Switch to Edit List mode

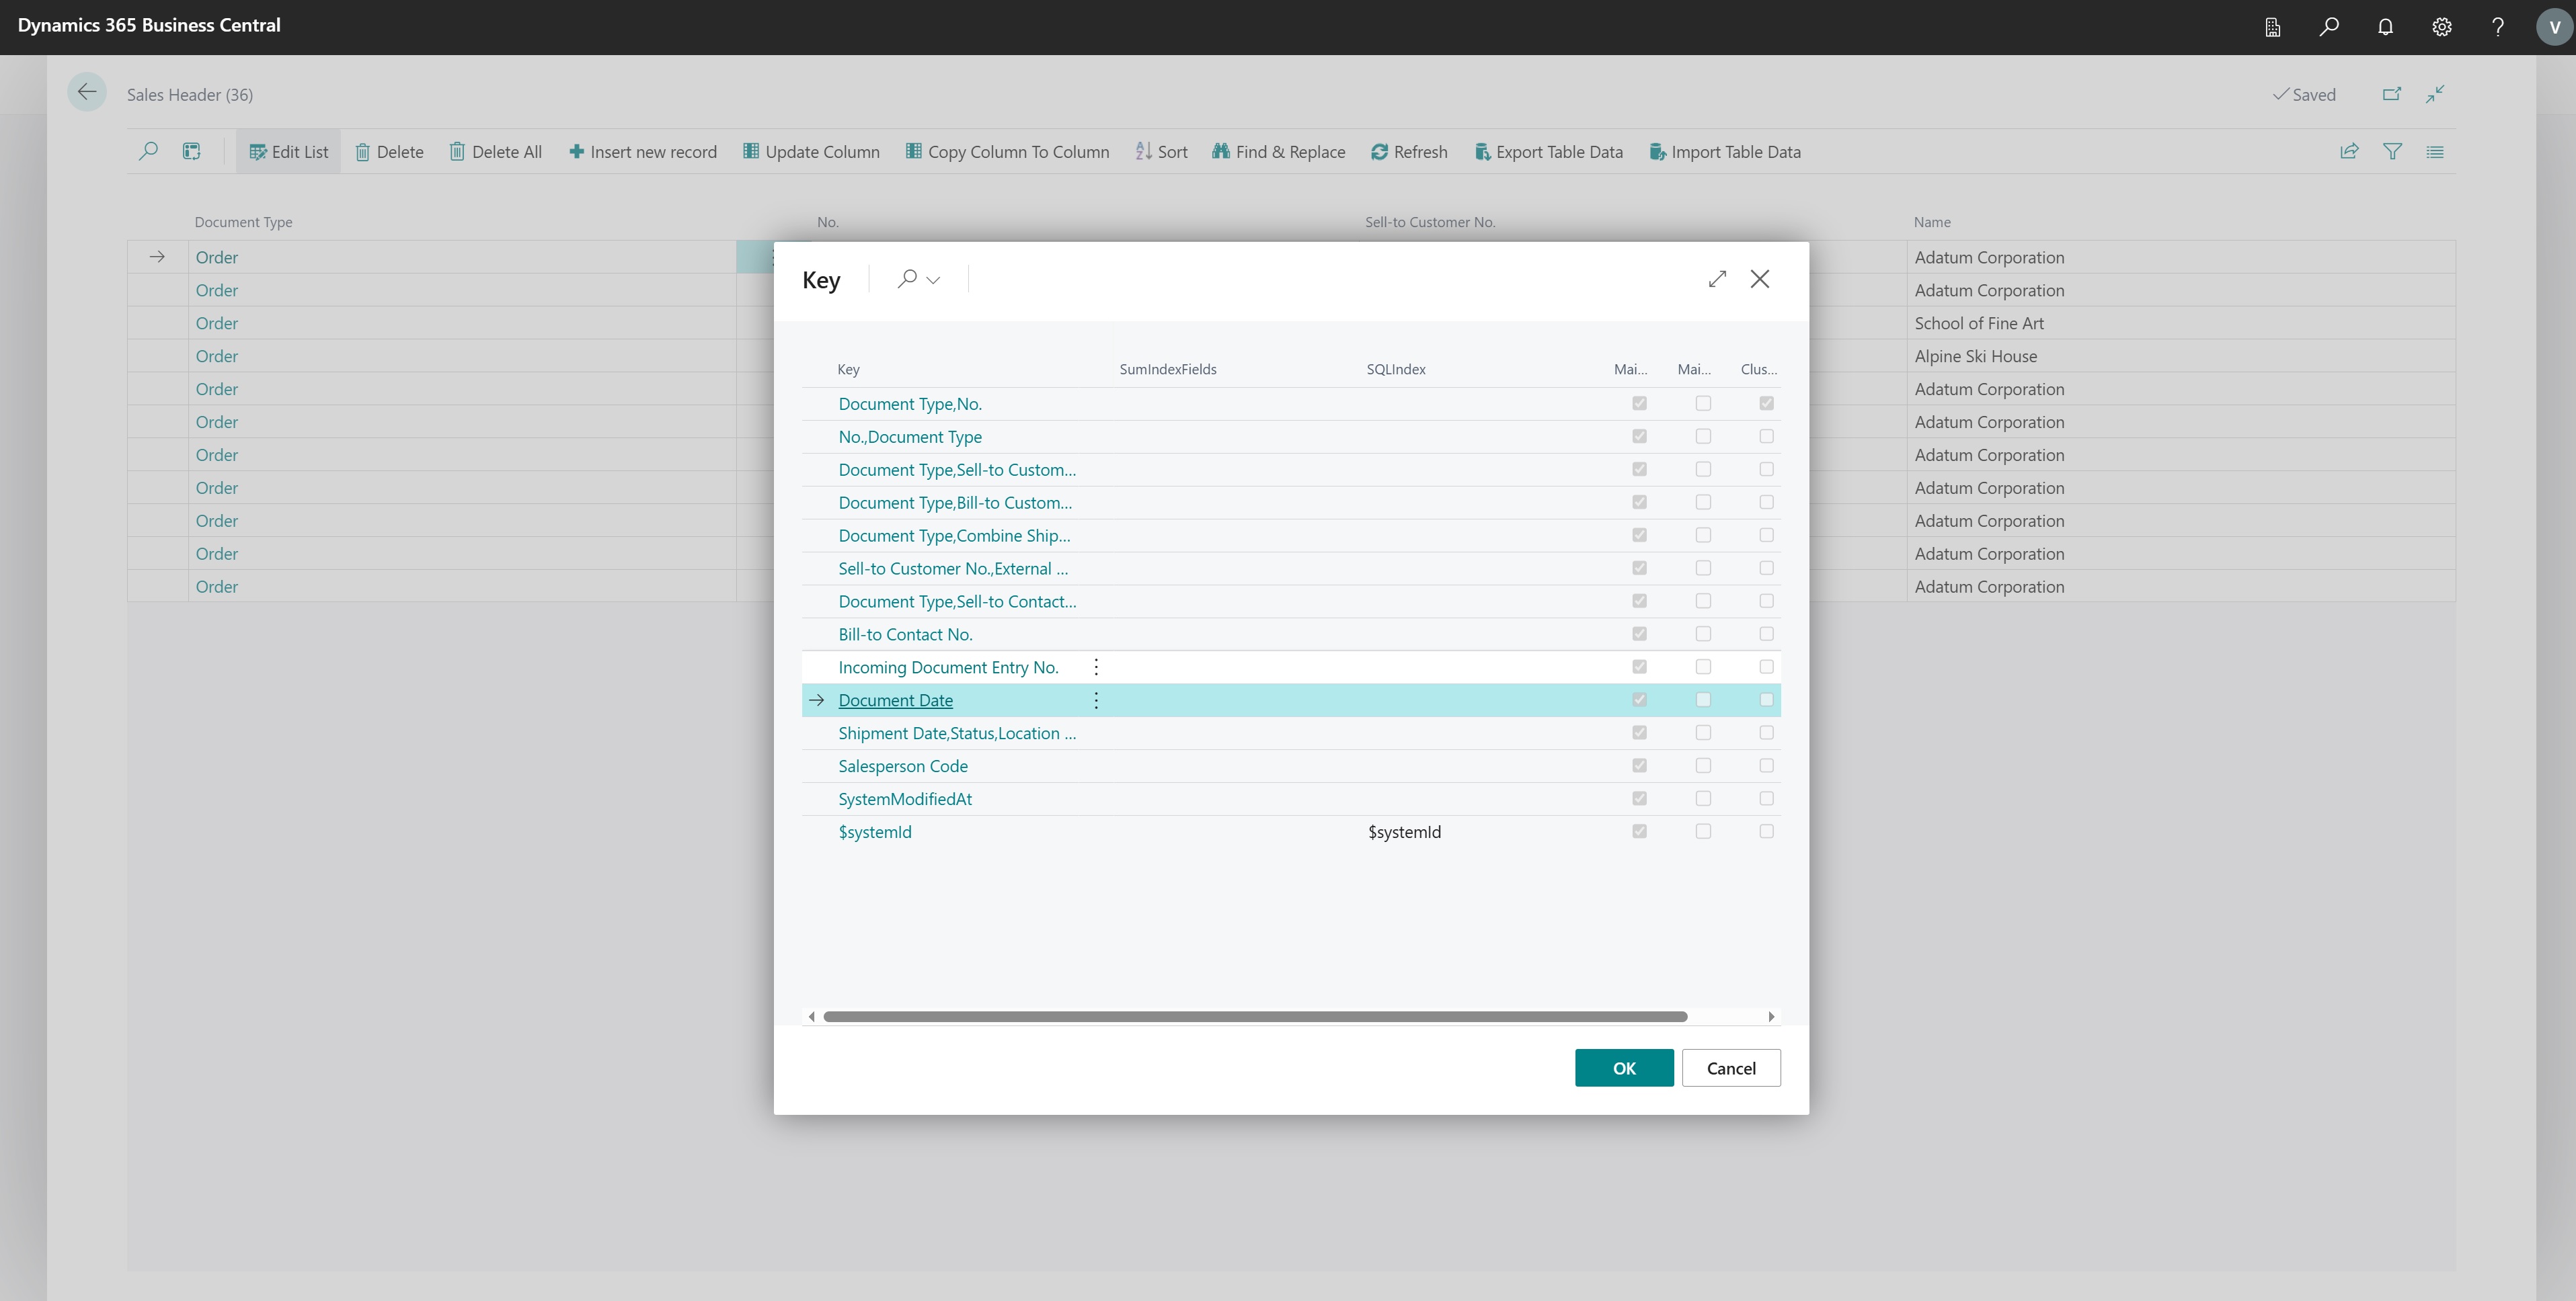point(288,151)
